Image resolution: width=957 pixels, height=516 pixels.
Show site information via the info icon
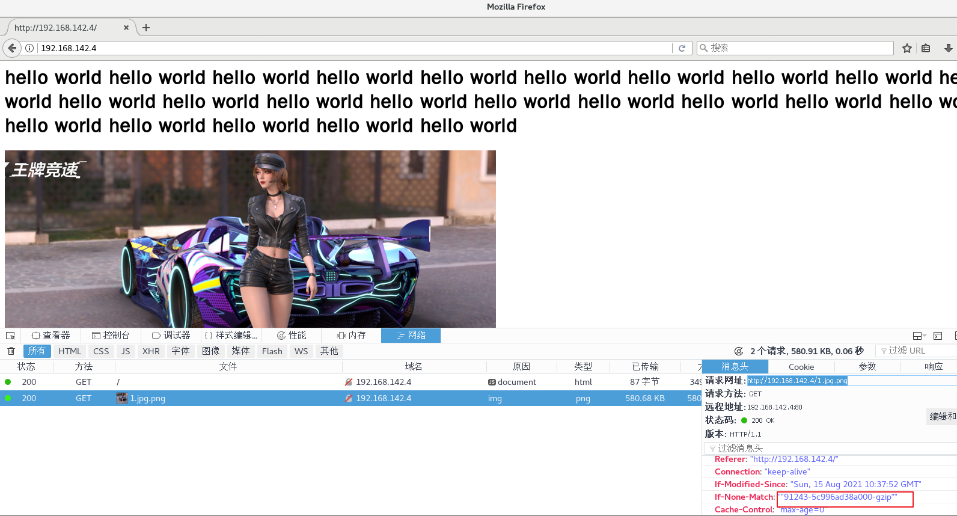29,48
